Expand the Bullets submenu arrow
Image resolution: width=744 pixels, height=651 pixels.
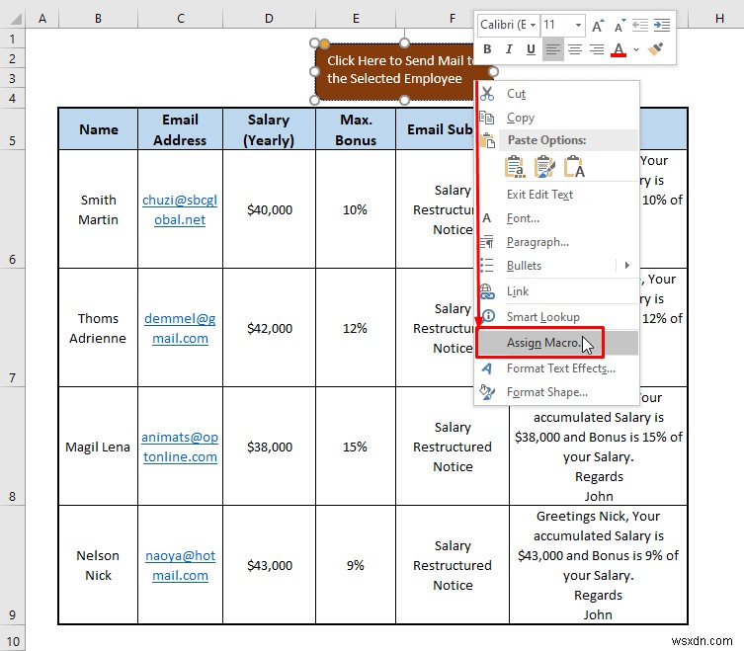(x=627, y=265)
